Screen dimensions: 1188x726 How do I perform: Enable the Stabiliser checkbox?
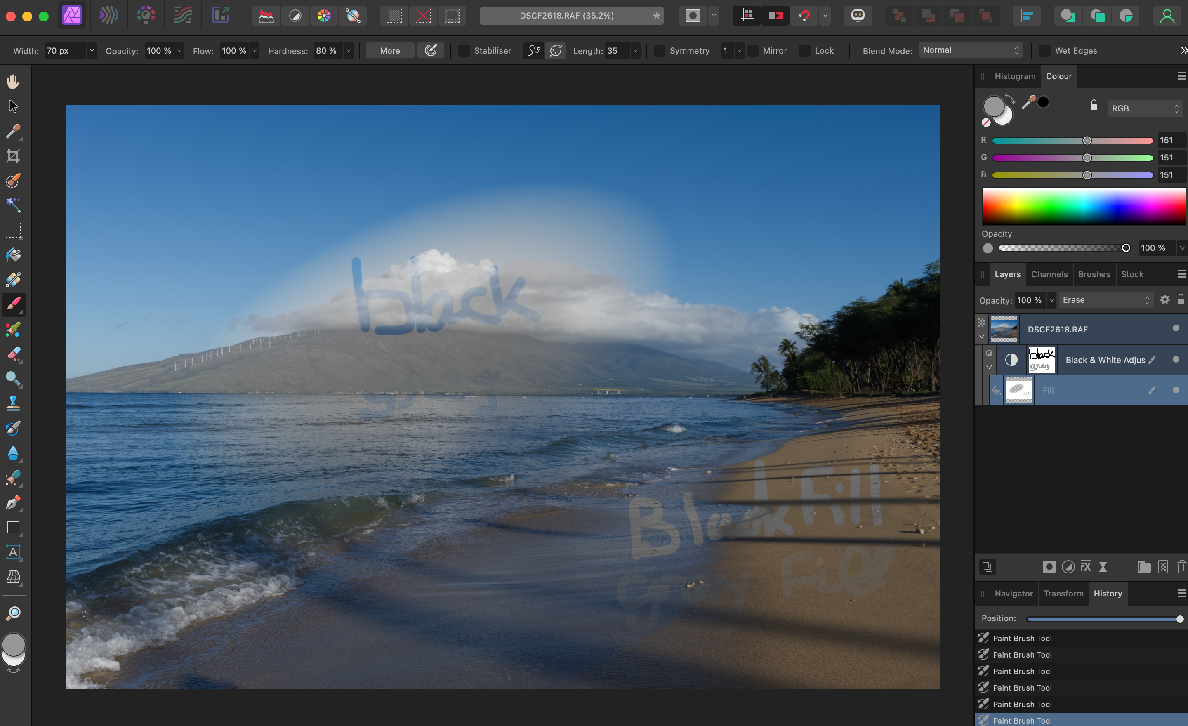click(x=463, y=51)
